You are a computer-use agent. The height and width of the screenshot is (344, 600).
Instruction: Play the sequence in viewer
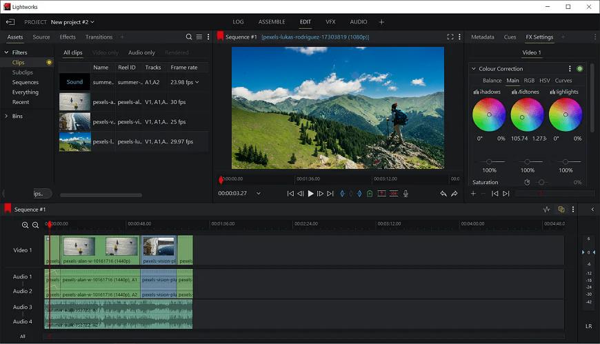[x=310, y=194]
